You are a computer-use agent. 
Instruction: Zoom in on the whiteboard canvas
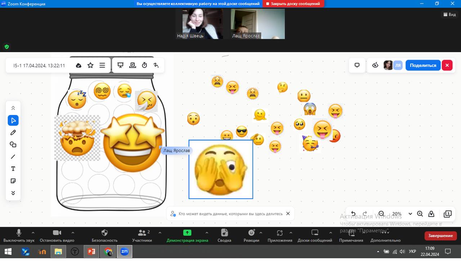(420, 214)
